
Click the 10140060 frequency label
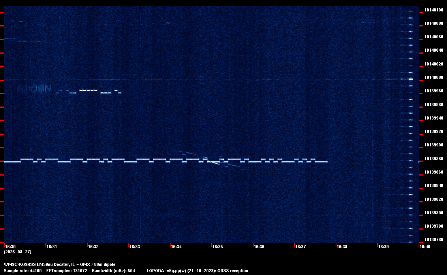pyautogui.click(x=434, y=37)
